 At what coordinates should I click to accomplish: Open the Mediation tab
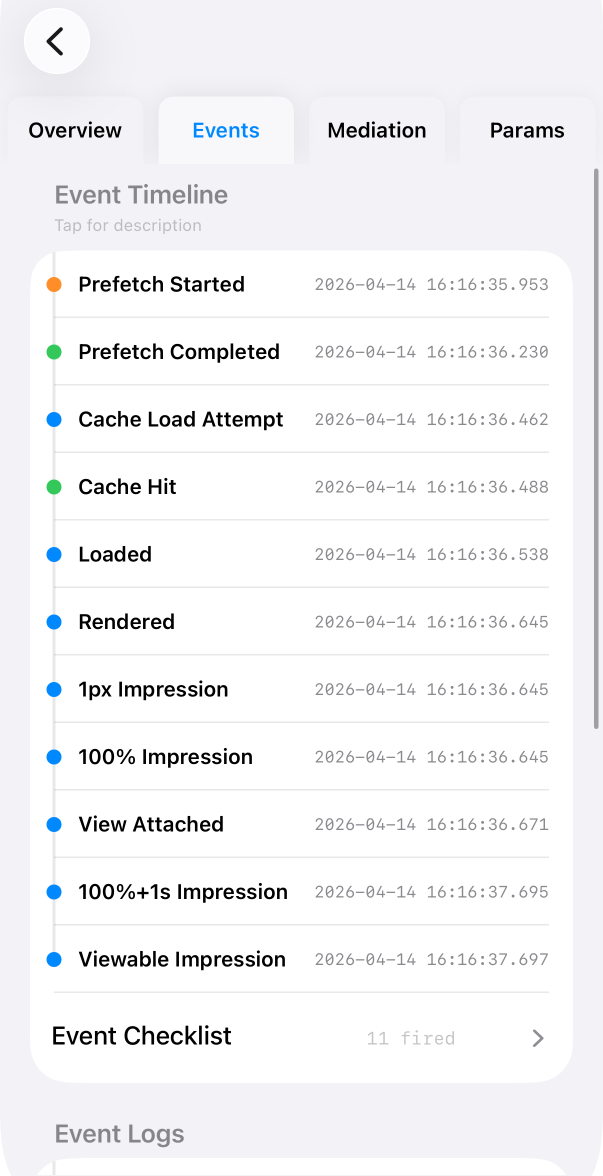376,130
